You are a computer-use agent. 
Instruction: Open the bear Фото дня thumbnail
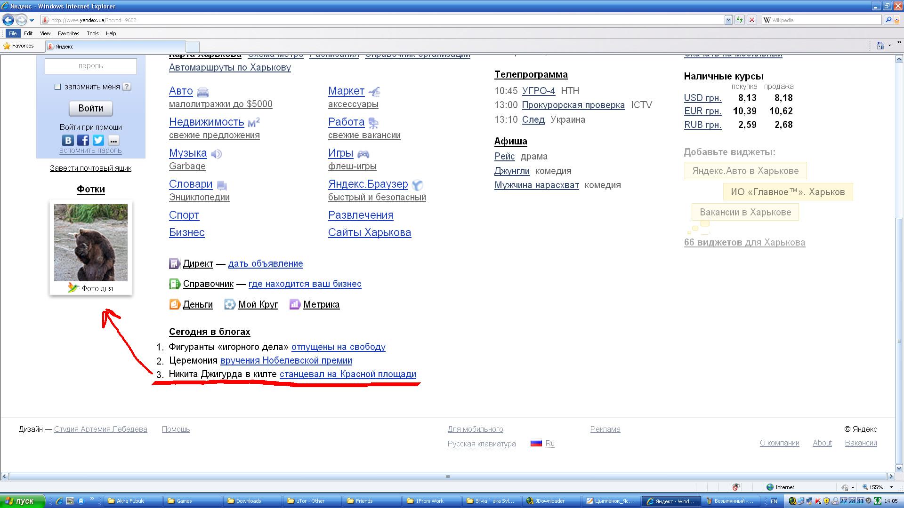(91, 242)
